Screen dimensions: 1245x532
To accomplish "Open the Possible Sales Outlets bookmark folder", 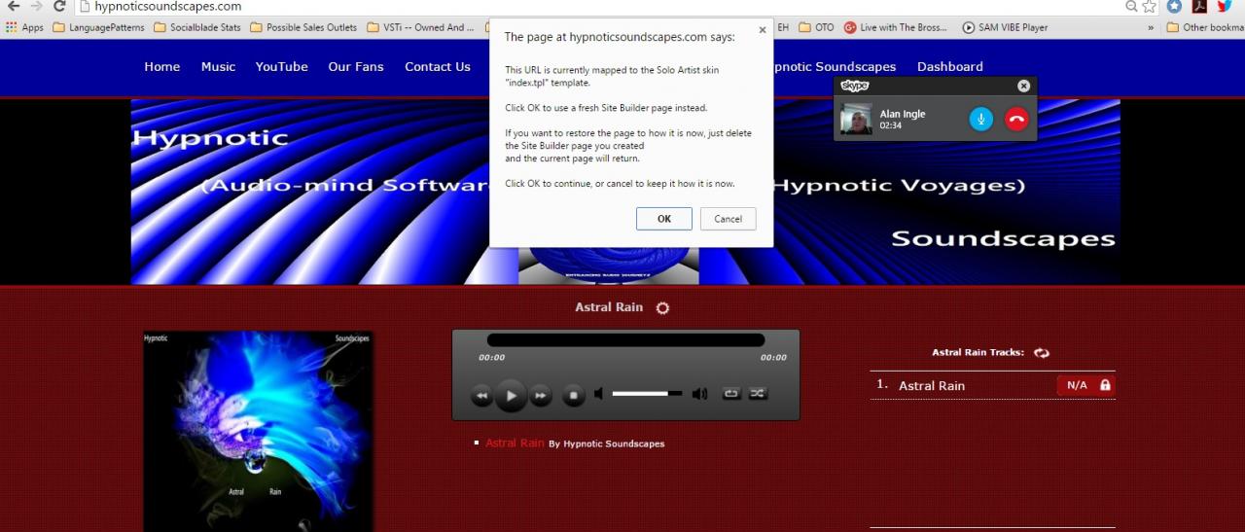I will point(303,27).
